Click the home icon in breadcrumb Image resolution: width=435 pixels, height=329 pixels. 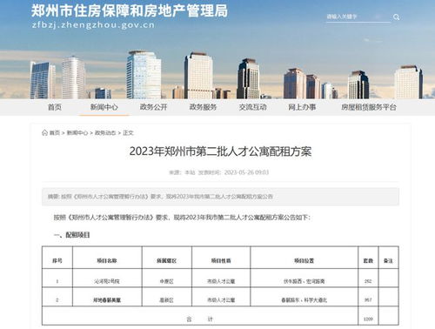(44, 132)
